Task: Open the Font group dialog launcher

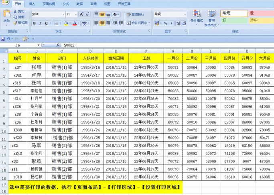Action: [89, 31]
